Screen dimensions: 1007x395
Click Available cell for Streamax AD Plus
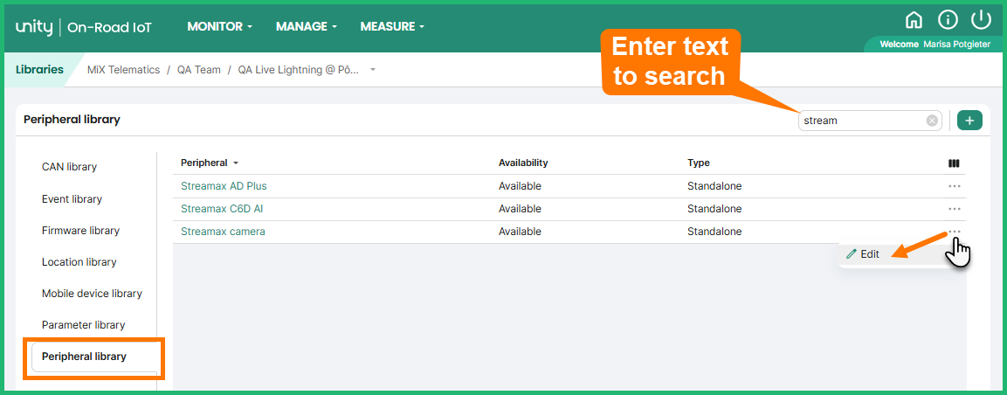click(x=521, y=186)
